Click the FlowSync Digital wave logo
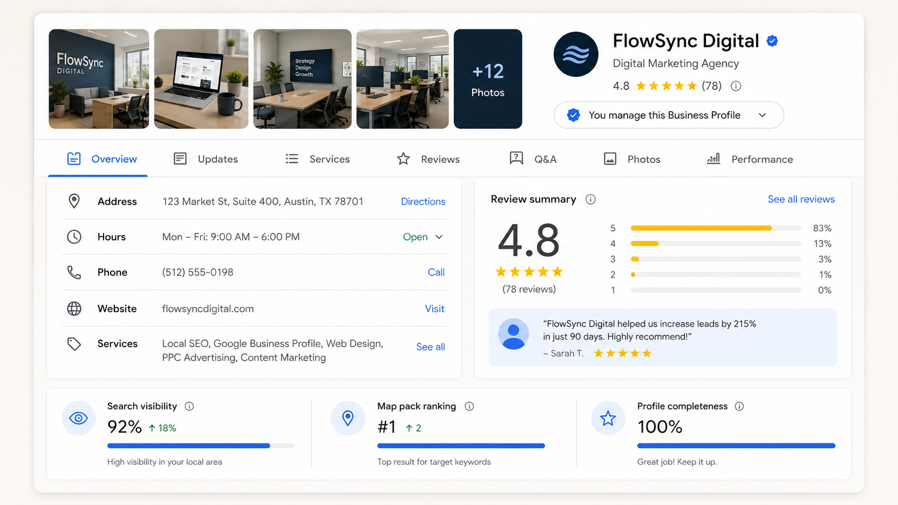Screen dimensions: 898x505 [576, 54]
